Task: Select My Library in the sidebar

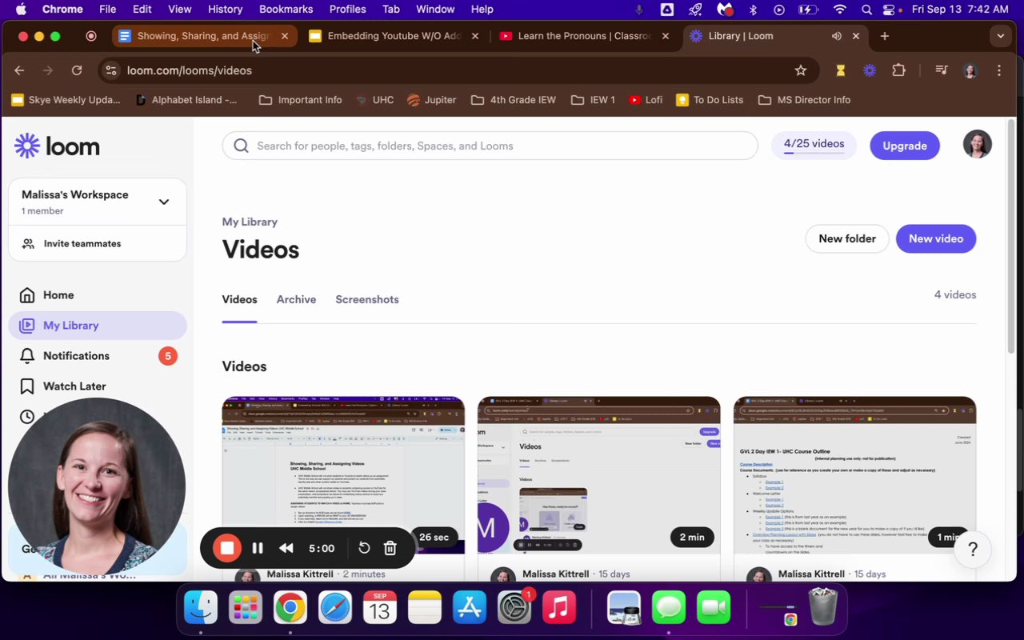Action: click(x=98, y=326)
